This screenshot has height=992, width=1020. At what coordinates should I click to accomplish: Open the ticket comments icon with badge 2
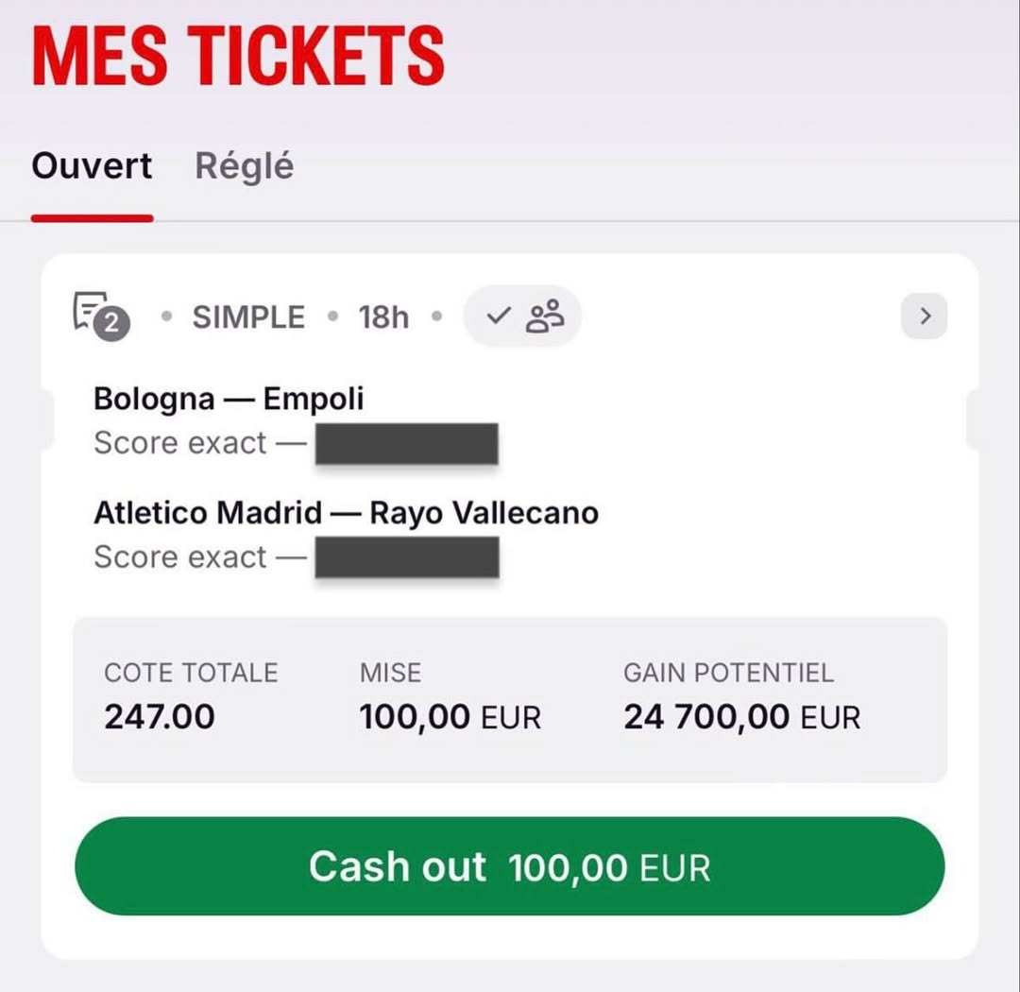pos(101,316)
